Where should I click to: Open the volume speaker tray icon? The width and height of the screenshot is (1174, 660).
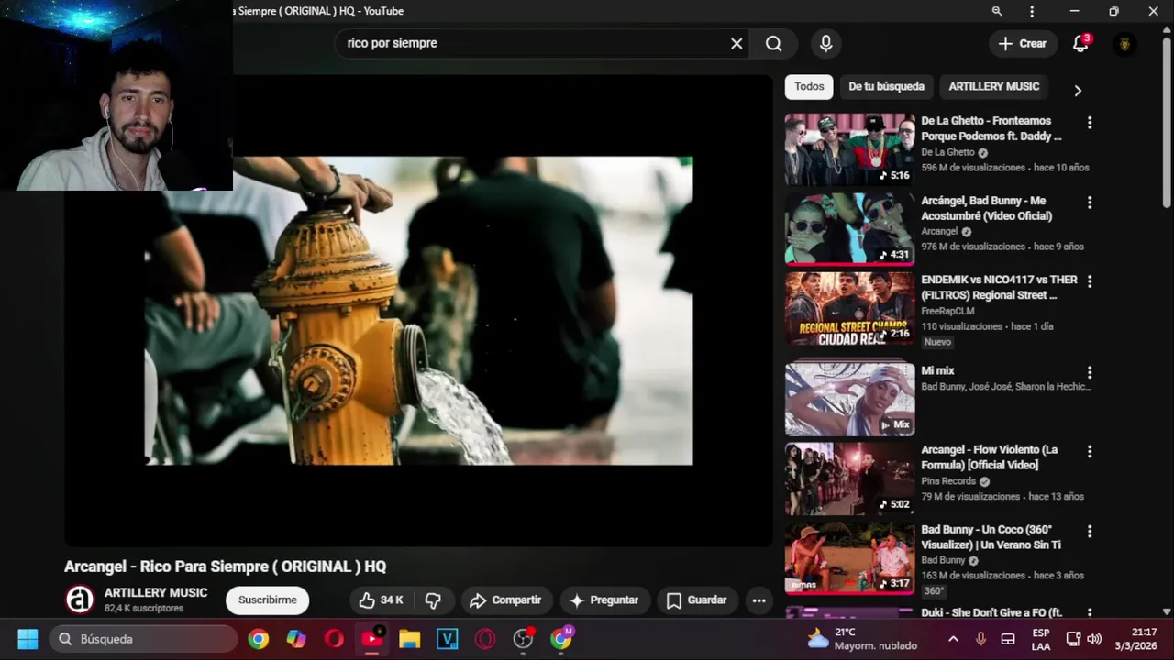click(x=1094, y=639)
